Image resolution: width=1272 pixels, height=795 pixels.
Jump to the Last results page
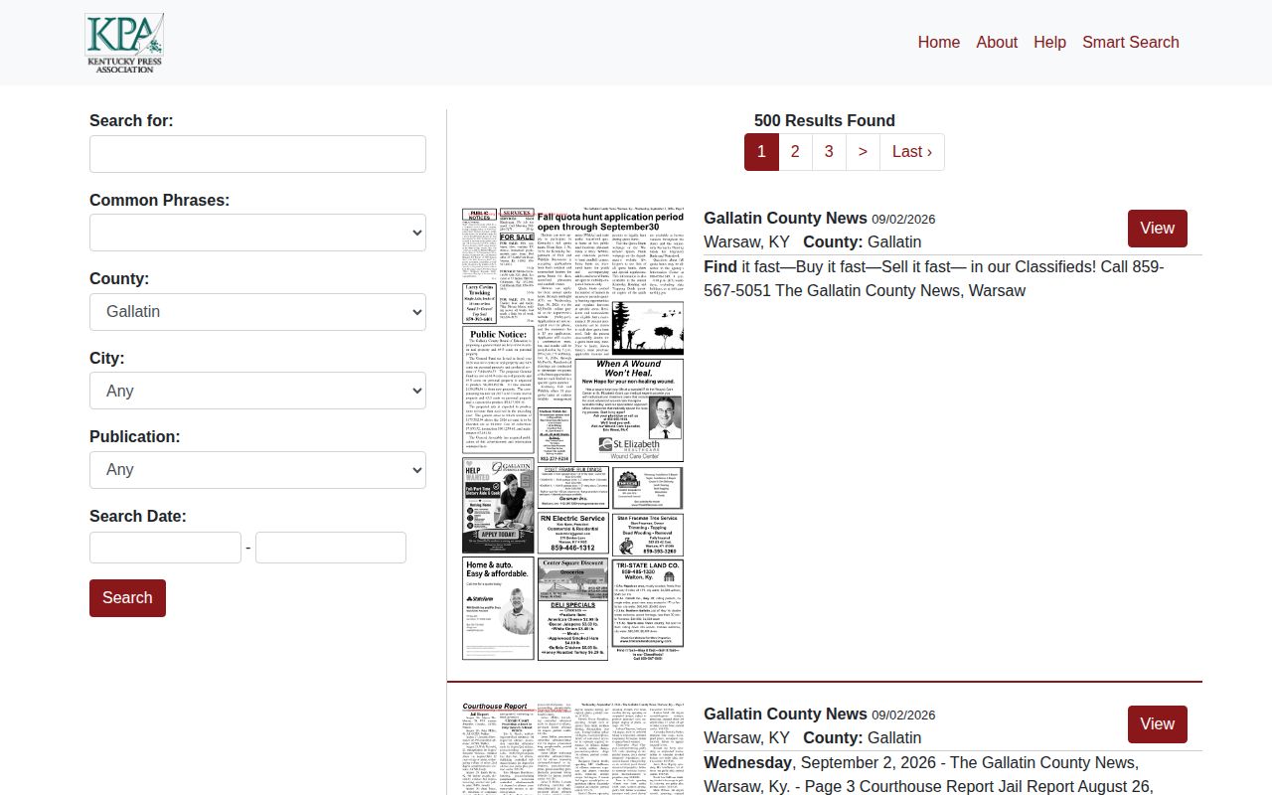tap(912, 152)
